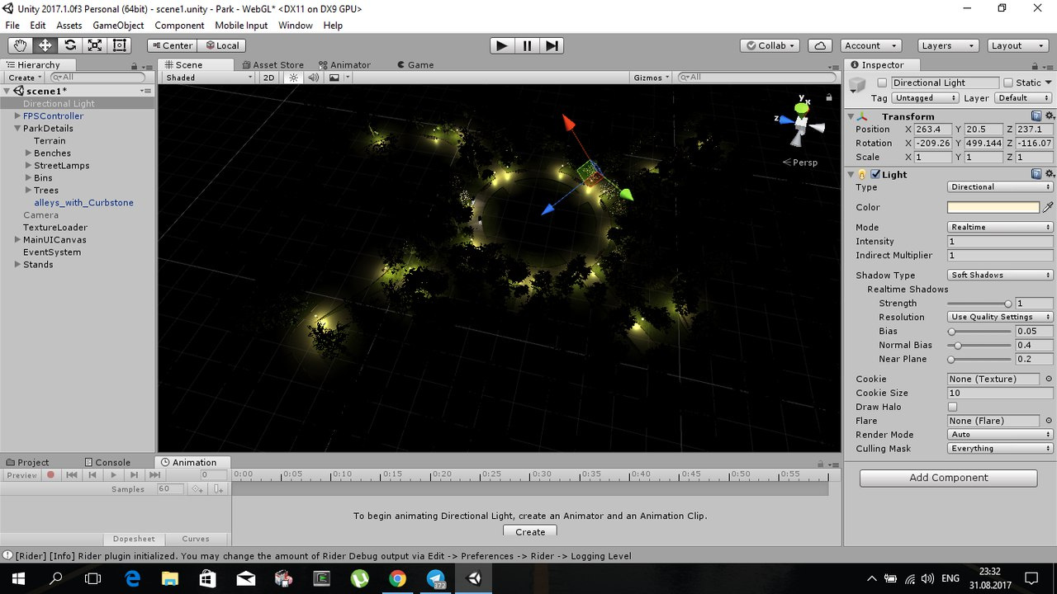This screenshot has height=594, width=1057.
Task: Open Flare object picker circle
Action: click(1048, 421)
